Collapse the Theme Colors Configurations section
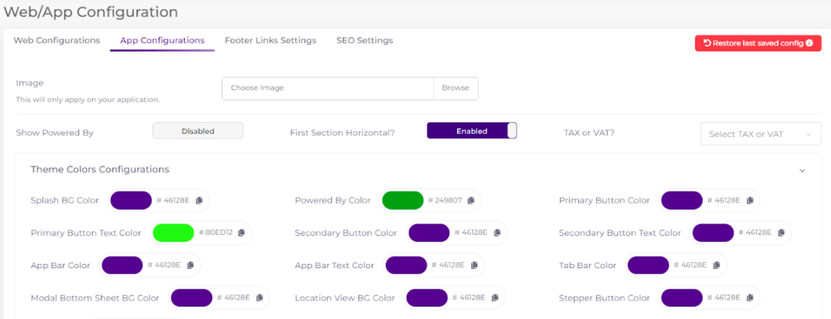The width and height of the screenshot is (831, 319). point(801,170)
